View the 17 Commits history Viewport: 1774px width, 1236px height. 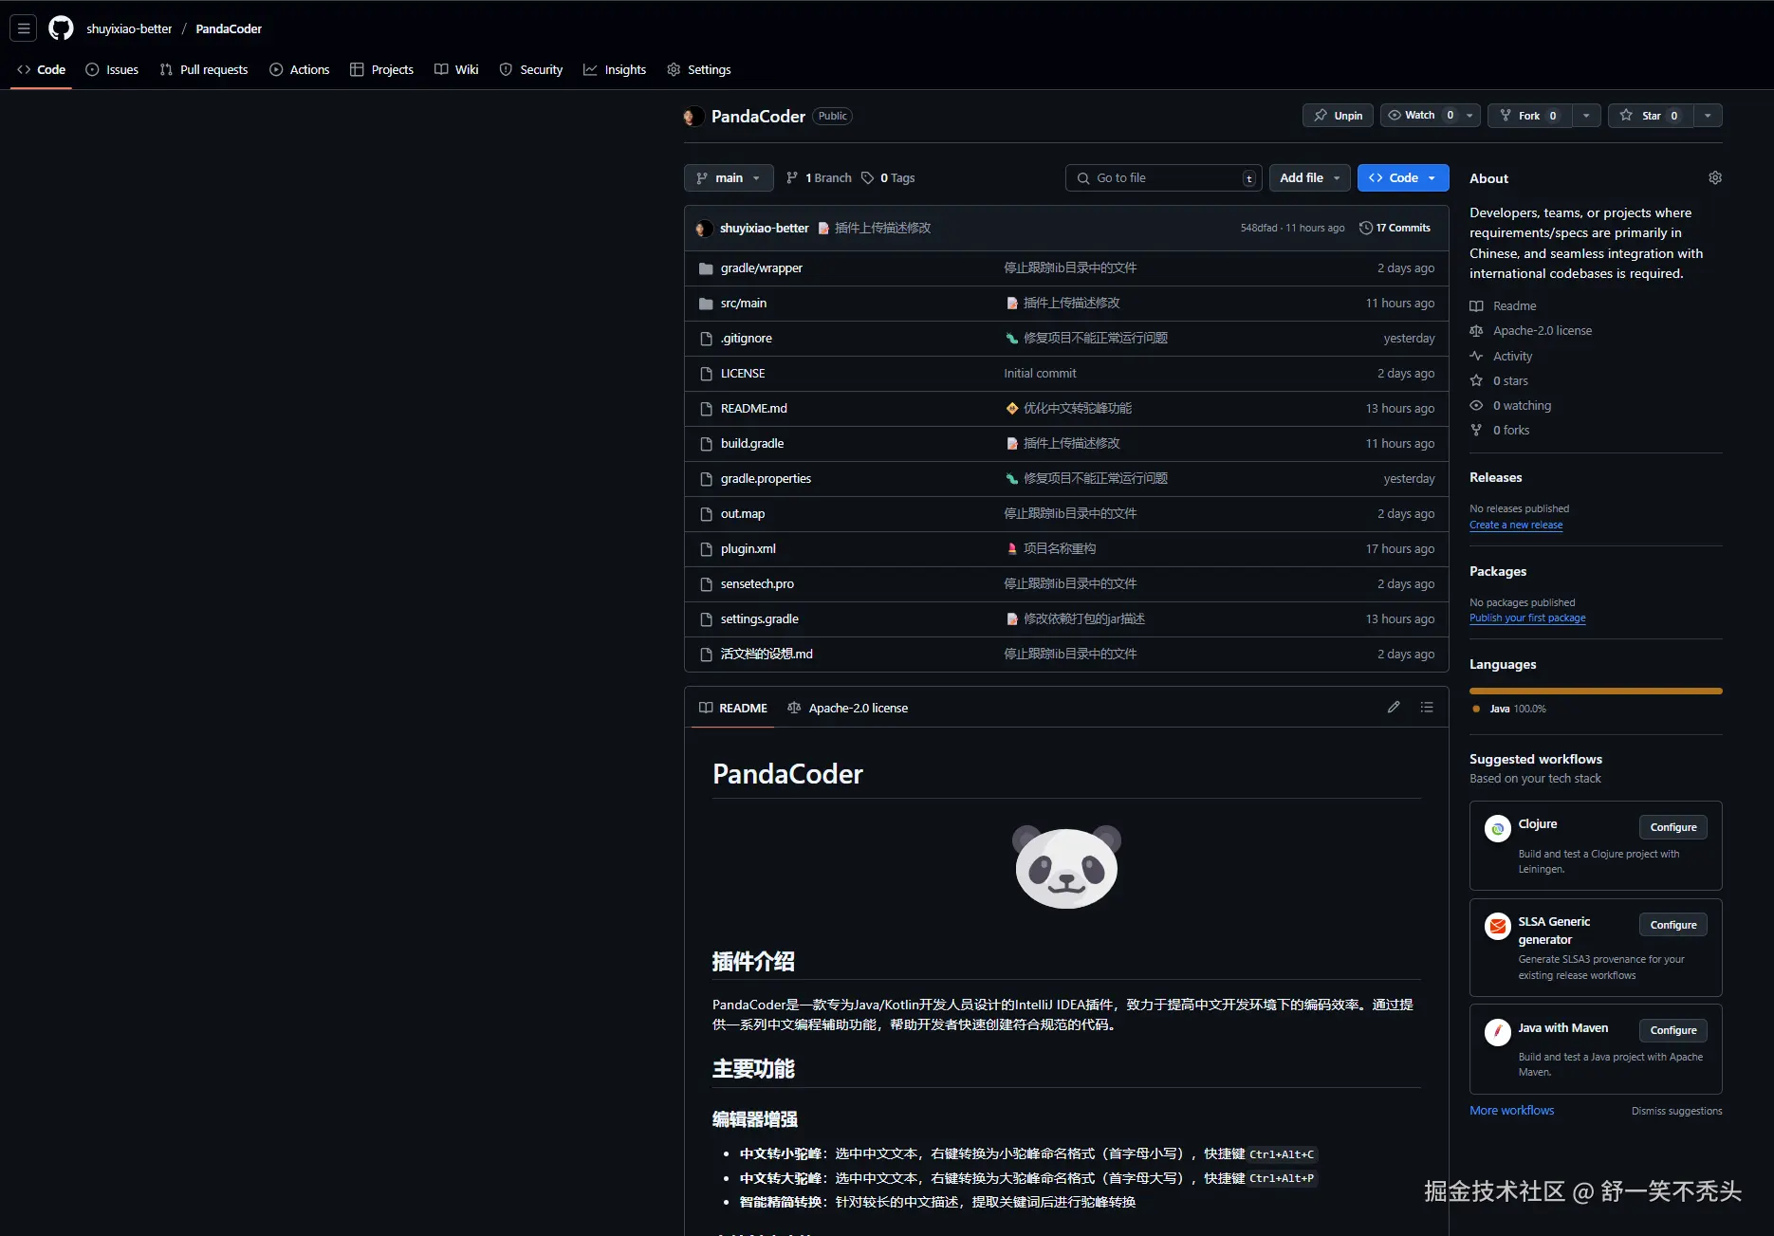(1395, 229)
